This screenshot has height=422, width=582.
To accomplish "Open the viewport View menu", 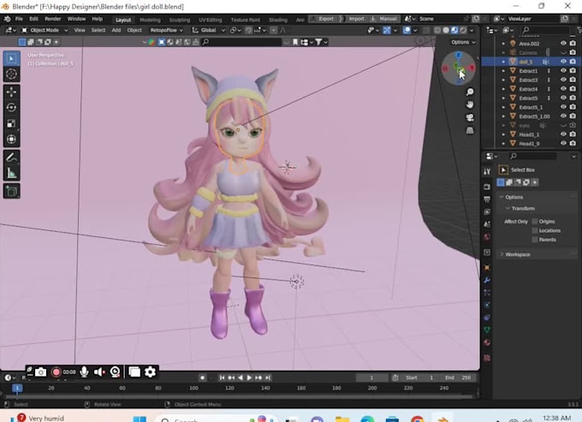I will tap(80, 30).
